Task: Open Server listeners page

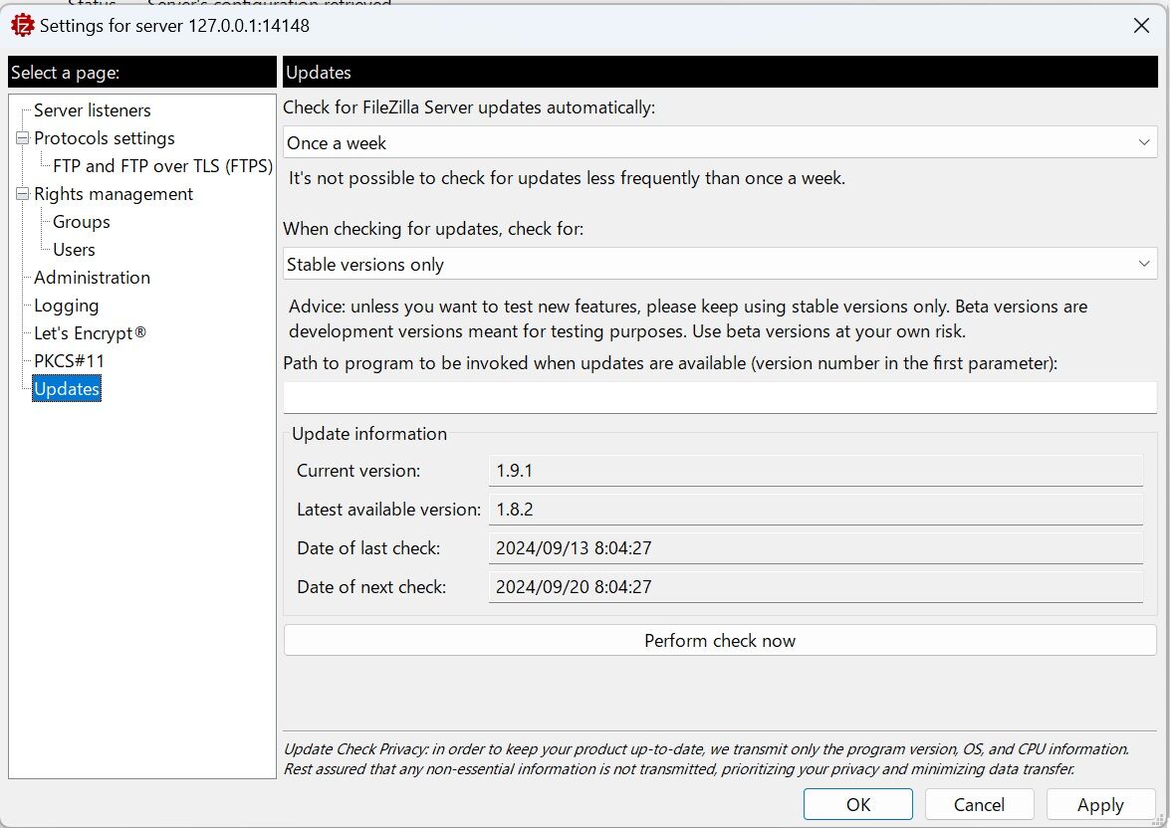Action: pos(92,110)
